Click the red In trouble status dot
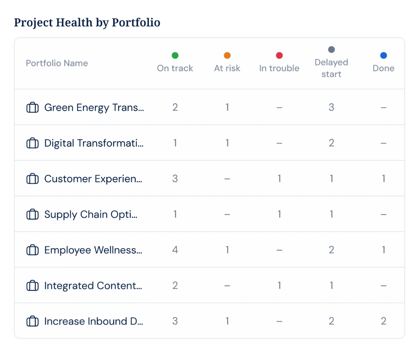The height and width of the screenshot is (347, 417). point(279,55)
